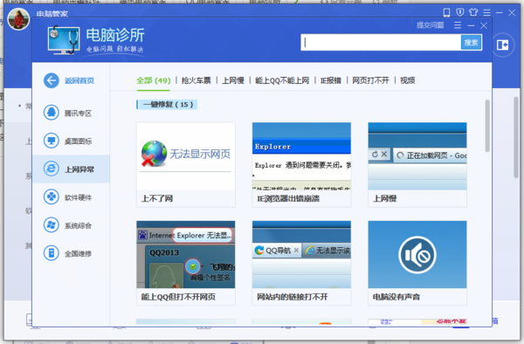
Task: Open the 能上QQ但打不开网页 thumbnail card
Action: 186,263
